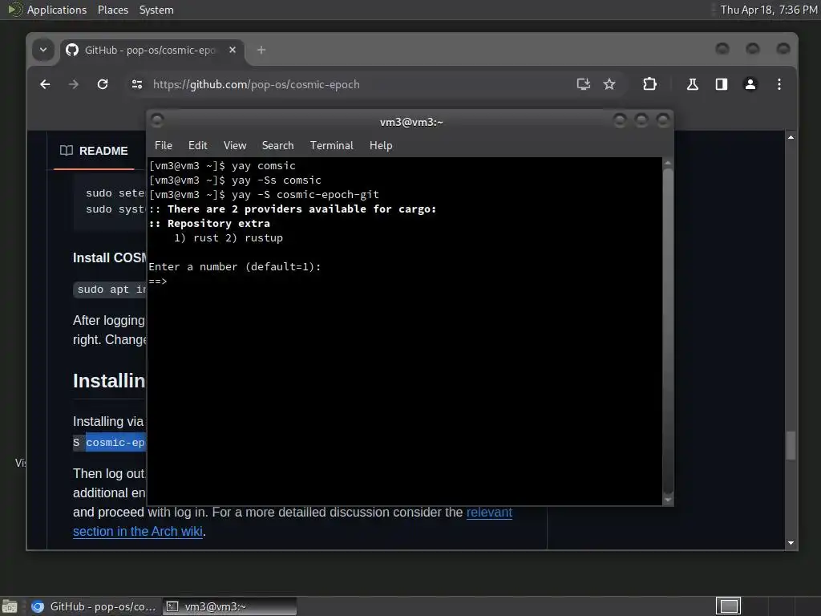This screenshot has width=821, height=616.
Task: Open the browser three-dot menu
Action: point(779,84)
